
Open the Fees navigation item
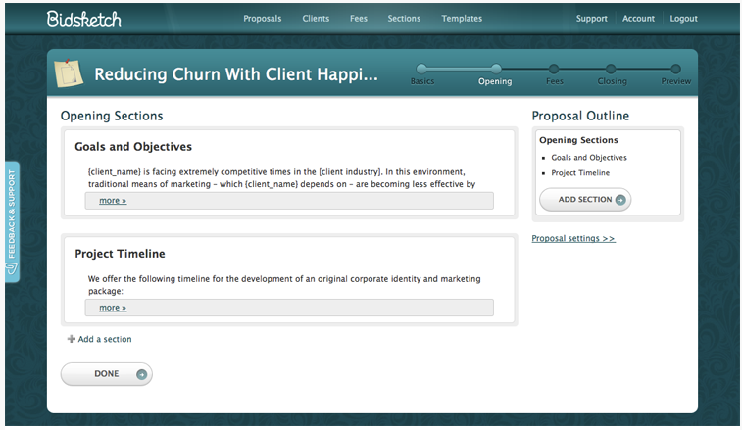[x=358, y=18]
